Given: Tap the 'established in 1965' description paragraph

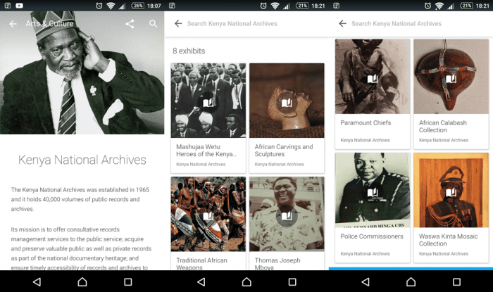Looking at the screenshot, I should click(80, 199).
